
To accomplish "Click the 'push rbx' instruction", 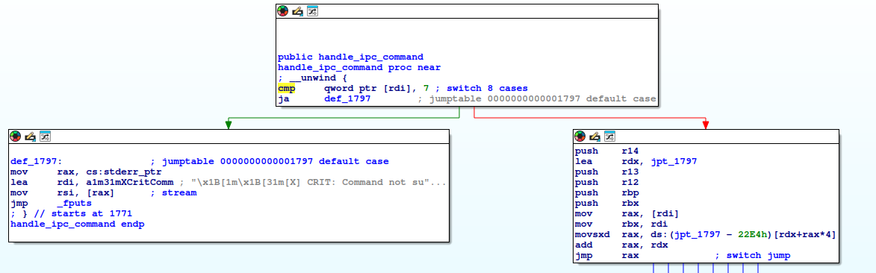I will pyautogui.click(x=607, y=204).
